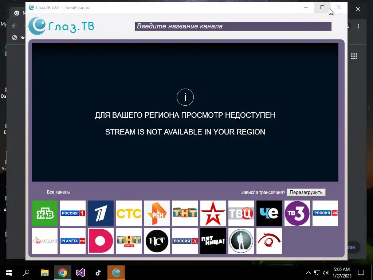The width and height of the screenshot is (373, 280).
Task: Select the НСТ black circle channel
Action: click(157, 241)
